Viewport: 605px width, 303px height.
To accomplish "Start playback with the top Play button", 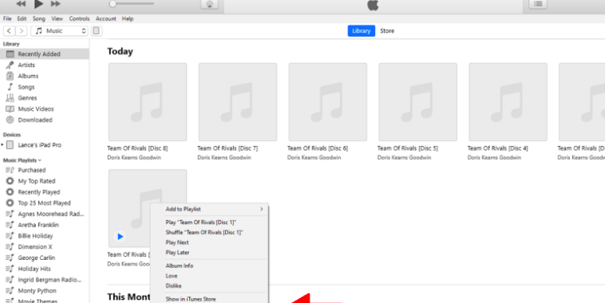I will (x=38, y=4).
